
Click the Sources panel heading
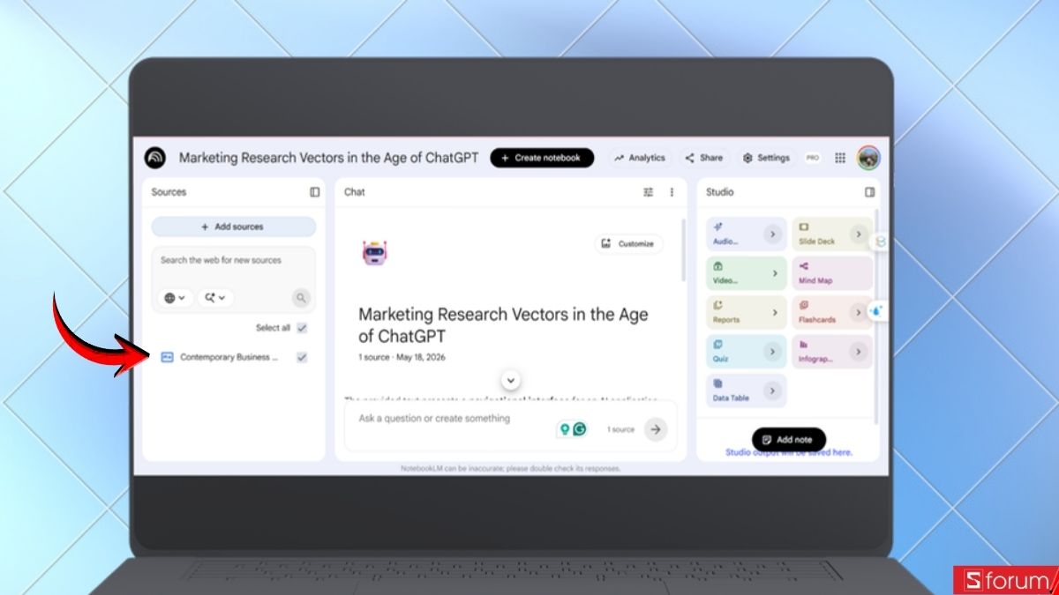coord(169,192)
